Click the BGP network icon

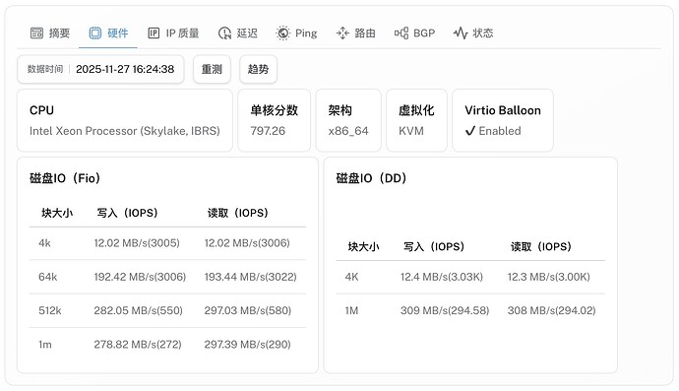point(401,33)
